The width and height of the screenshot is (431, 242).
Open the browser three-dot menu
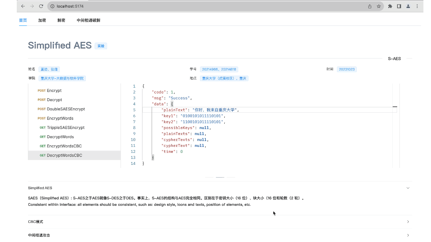(x=417, y=6)
